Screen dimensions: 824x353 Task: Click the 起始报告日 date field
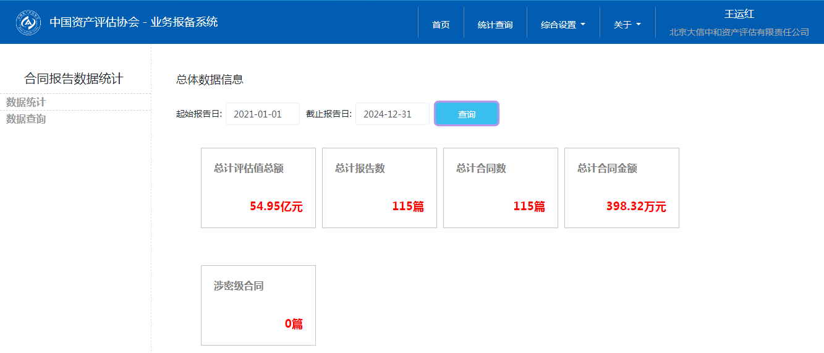click(x=262, y=114)
